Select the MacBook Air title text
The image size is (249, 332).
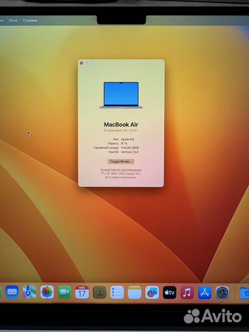pos(121,124)
